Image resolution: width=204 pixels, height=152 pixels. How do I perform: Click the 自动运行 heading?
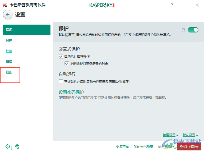coord(67,74)
